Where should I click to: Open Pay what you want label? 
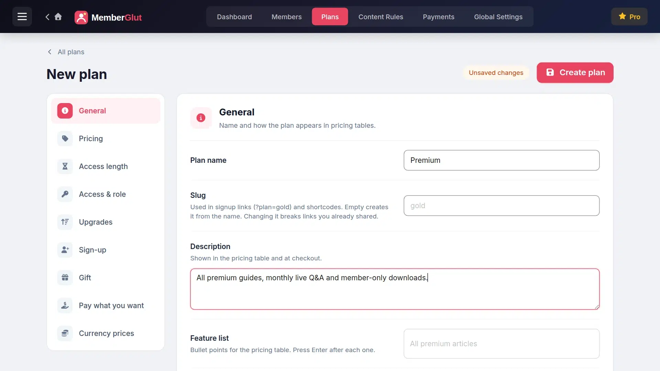click(x=111, y=305)
